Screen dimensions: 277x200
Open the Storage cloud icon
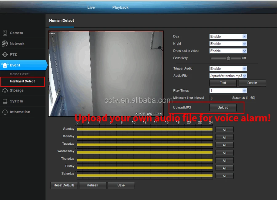5,90
